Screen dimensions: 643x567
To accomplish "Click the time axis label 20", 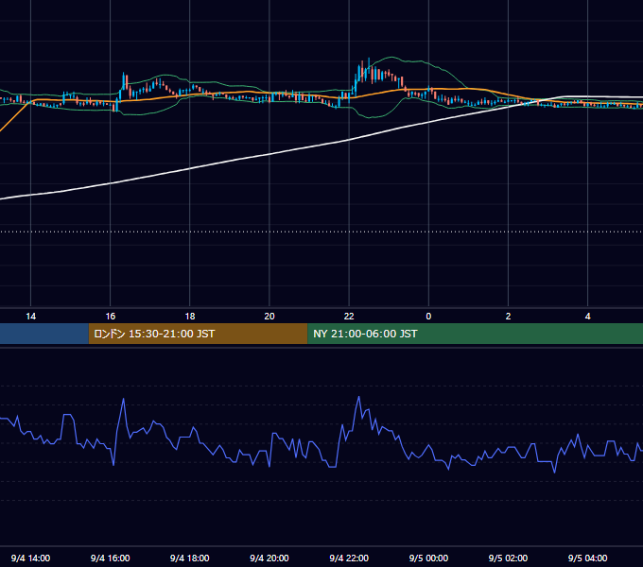I will click(269, 317).
